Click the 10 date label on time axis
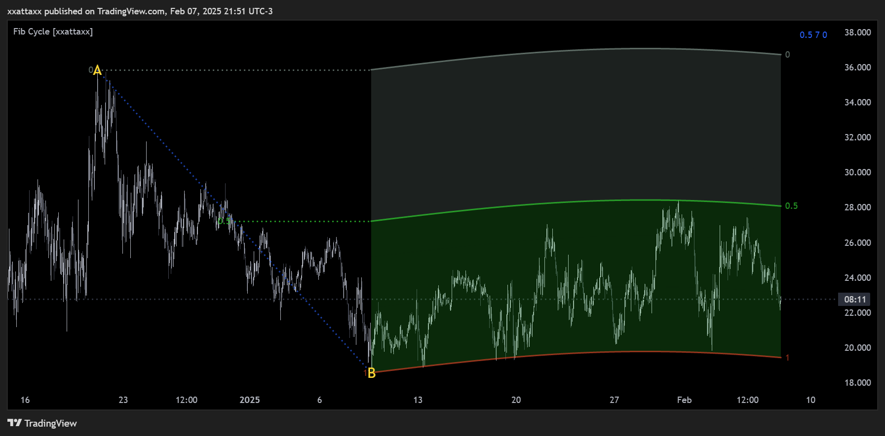 pos(811,400)
